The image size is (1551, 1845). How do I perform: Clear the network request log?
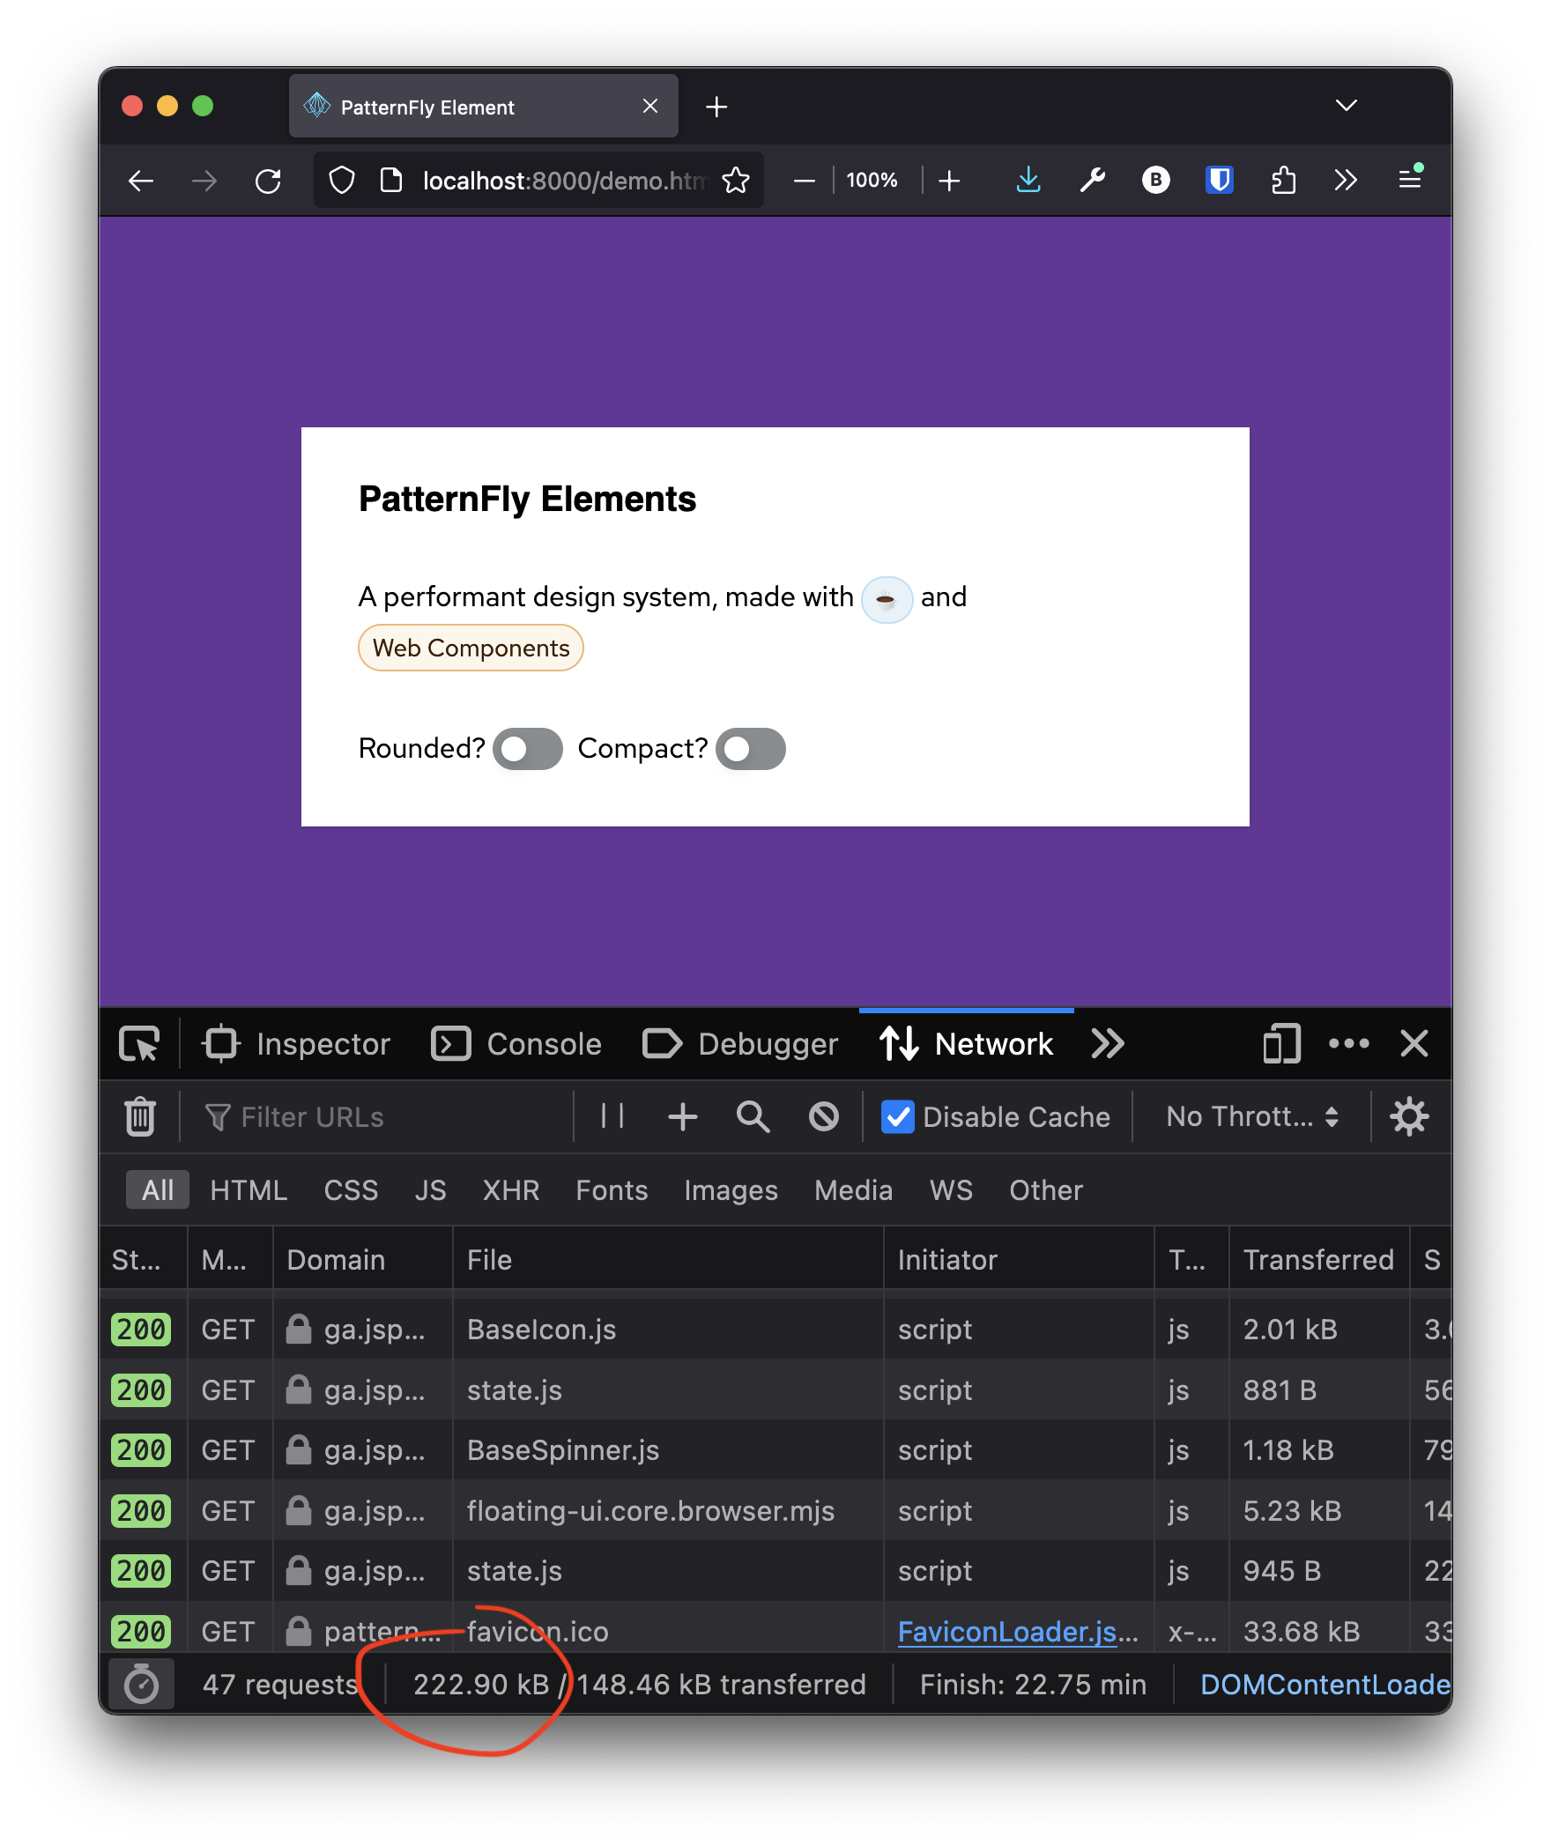[x=141, y=1116]
